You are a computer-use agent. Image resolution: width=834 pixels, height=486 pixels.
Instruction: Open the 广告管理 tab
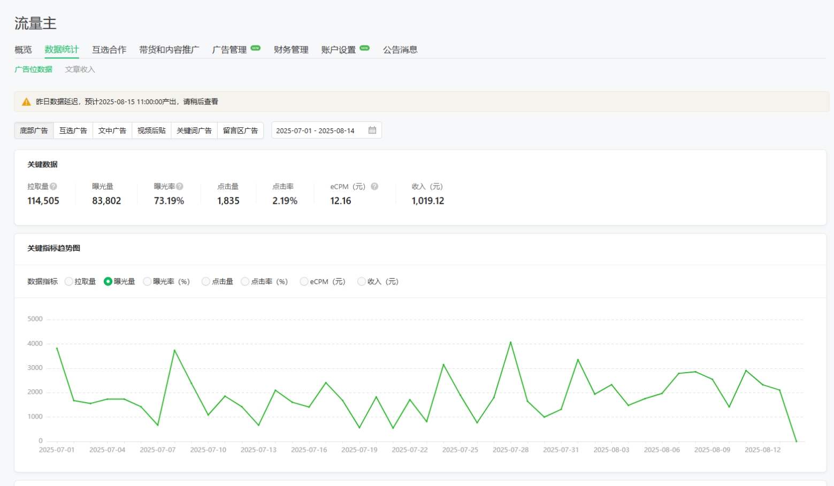229,50
